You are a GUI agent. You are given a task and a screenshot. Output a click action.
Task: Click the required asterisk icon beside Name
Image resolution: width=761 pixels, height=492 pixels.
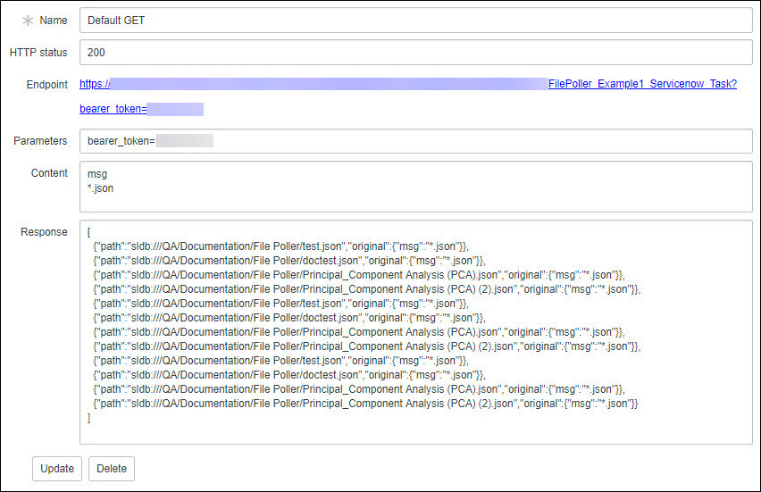tap(28, 21)
